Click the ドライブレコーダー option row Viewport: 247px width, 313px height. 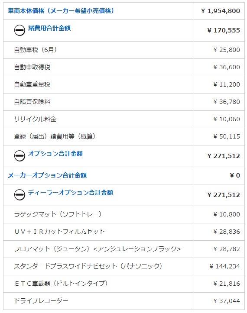point(124,301)
